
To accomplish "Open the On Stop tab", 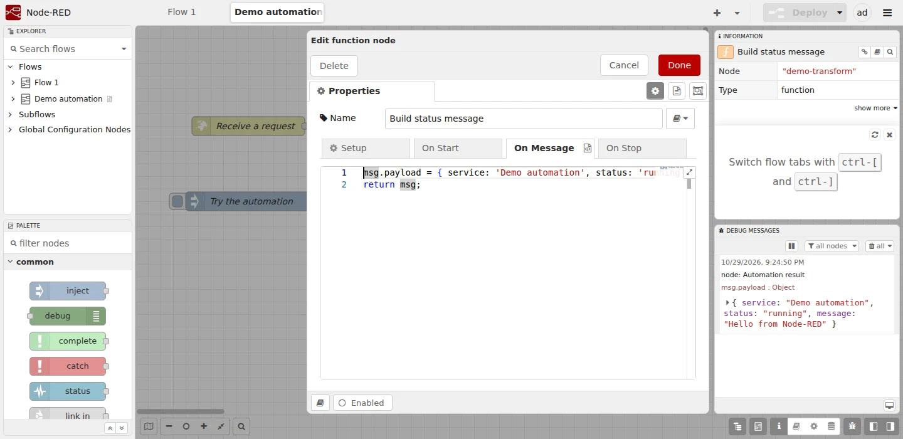I will [642, 148].
